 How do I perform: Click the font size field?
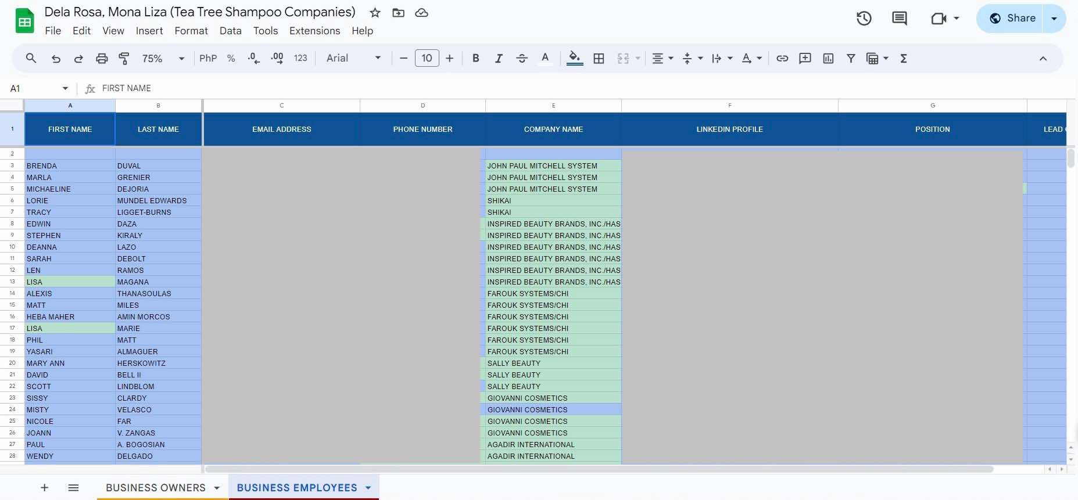click(x=427, y=58)
